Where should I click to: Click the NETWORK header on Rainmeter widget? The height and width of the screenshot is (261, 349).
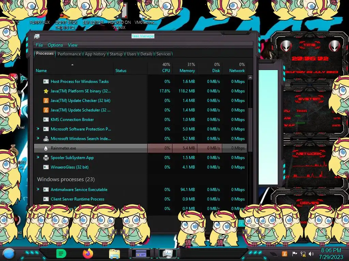(309, 154)
